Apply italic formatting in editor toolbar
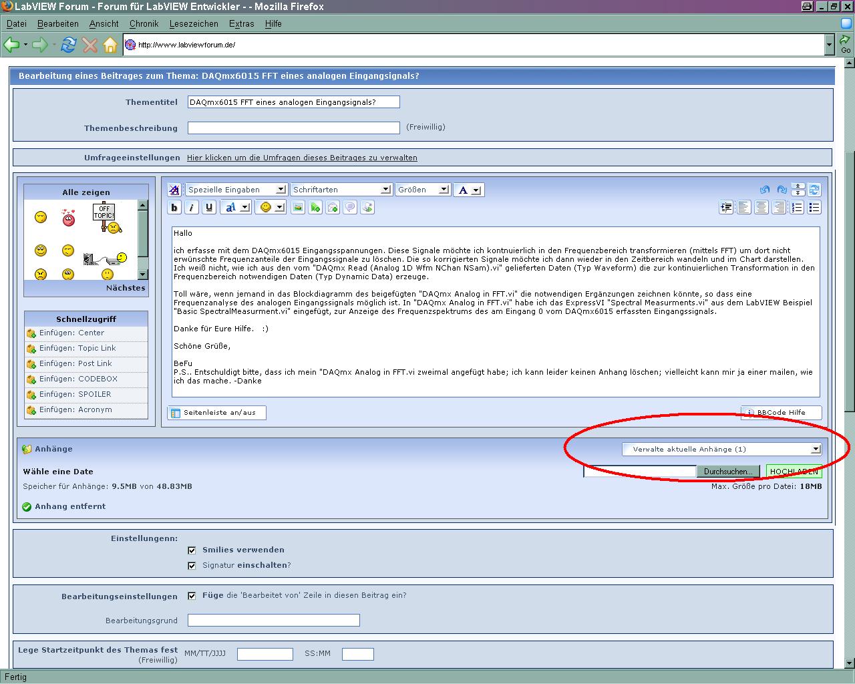Image resolution: width=855 pixels, height=684 pixels. point(192,208)
